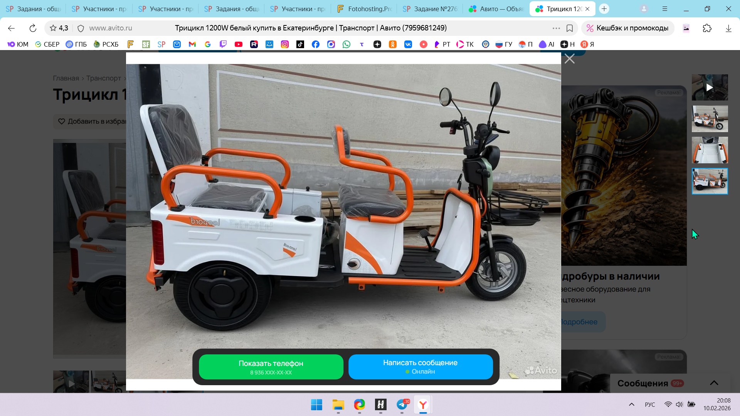The image size is (740, 416).
Task: Close the photo gallery overlay
Action: tap(569, 59)
